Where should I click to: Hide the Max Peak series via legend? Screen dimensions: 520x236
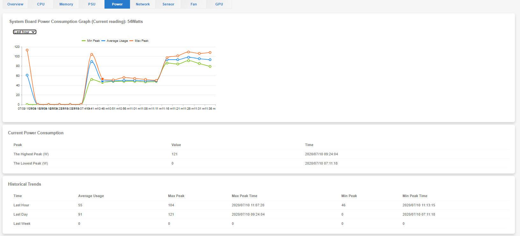pos(140,41)
